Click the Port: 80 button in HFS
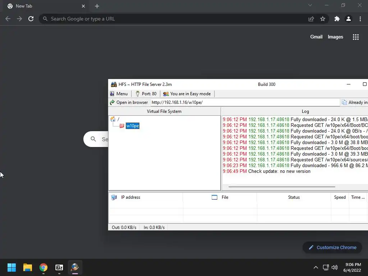The height and width of the screenshot is (276, 368). click(x=146, y=94)
